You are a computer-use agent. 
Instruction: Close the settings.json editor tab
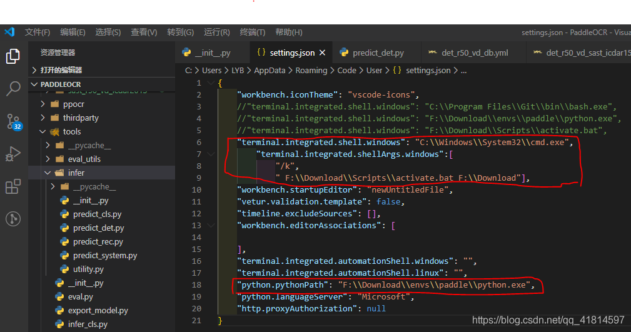pyautogui.click(x=321, y=53)
